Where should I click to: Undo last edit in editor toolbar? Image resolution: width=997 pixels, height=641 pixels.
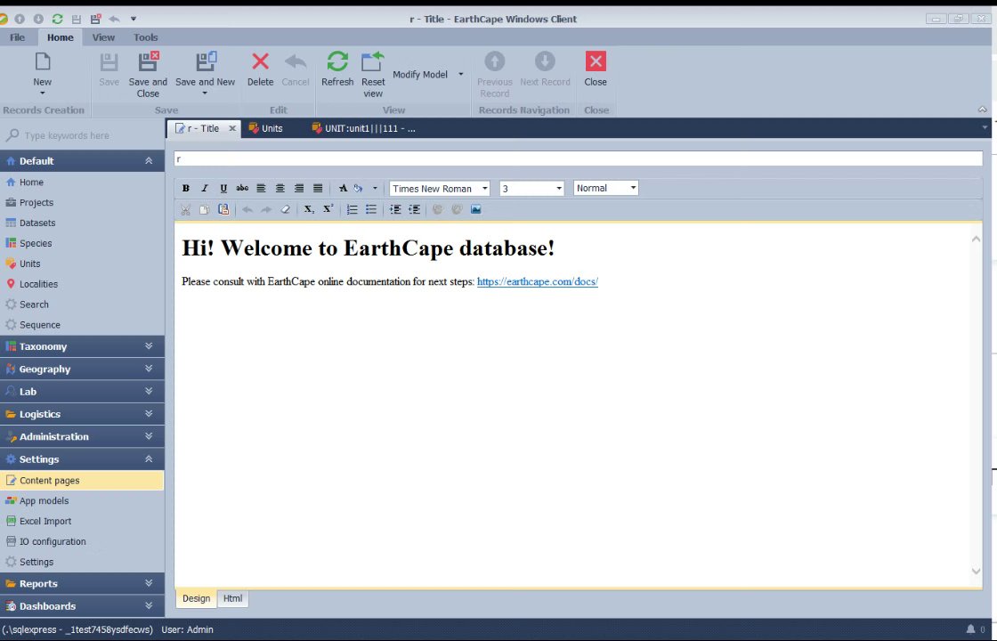point(247,209)
